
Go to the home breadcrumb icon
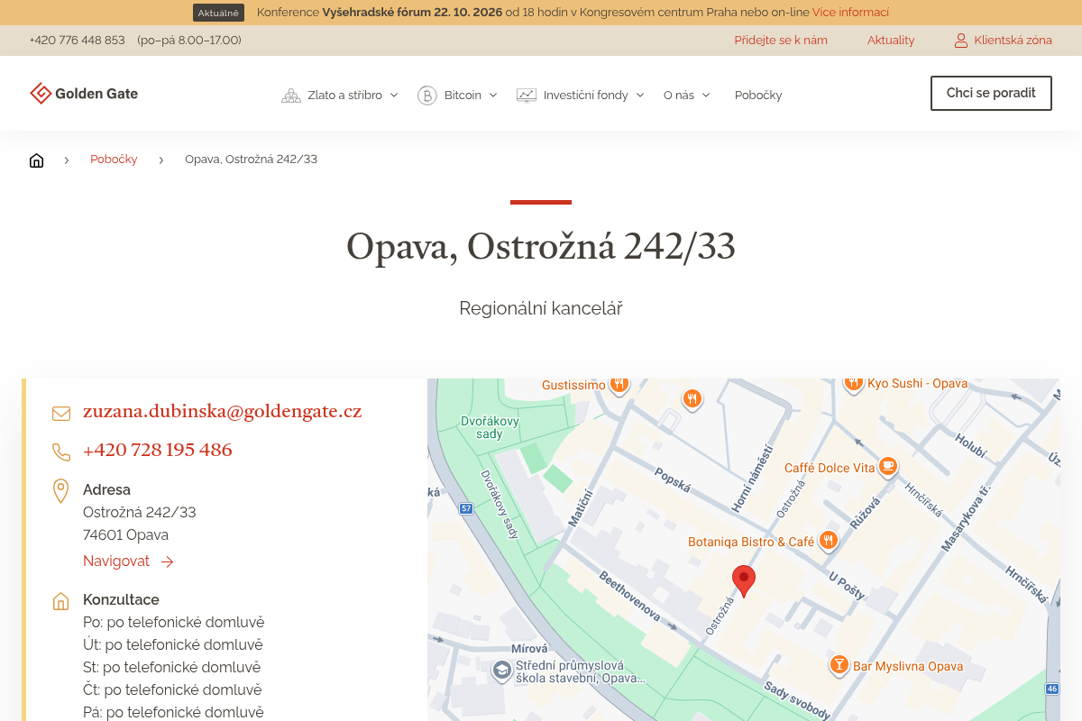[36, 160]
